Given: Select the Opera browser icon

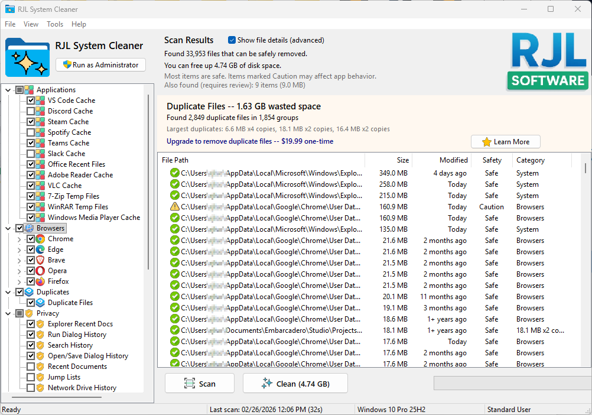Looking at the screenshot, I should (x=40, y=270).
